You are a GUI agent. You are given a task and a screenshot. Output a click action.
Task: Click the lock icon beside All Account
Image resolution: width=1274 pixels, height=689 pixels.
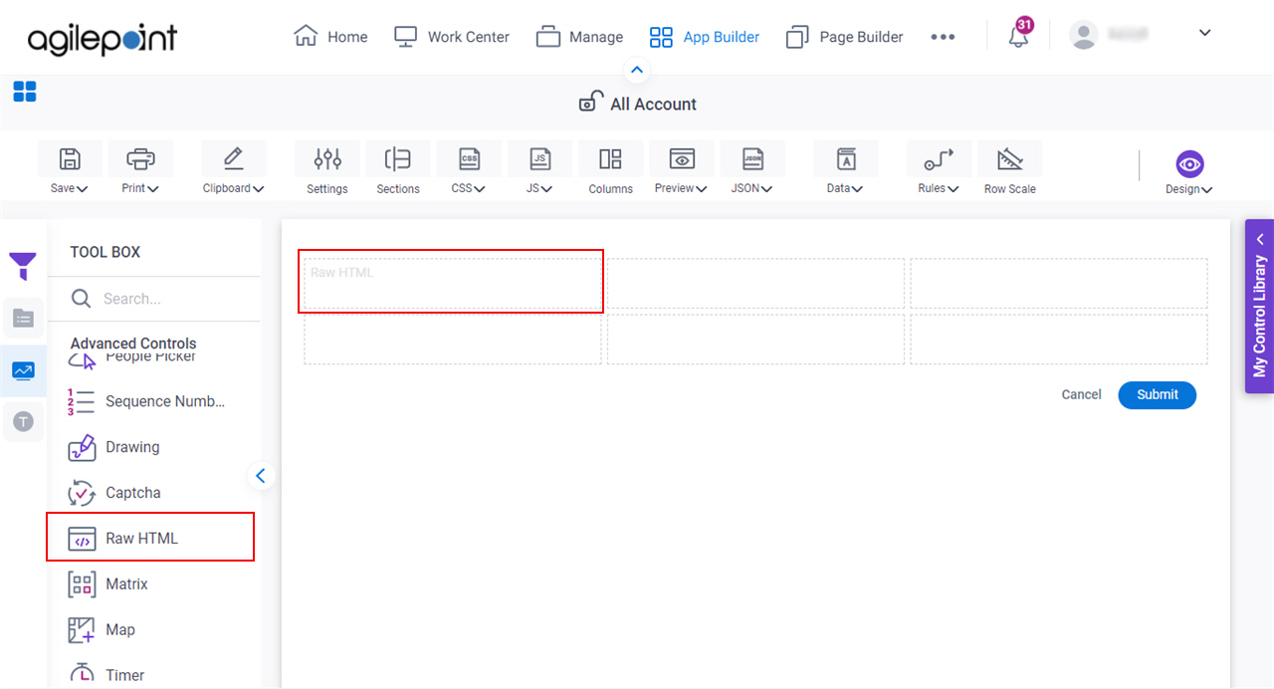tap(591, 103)
